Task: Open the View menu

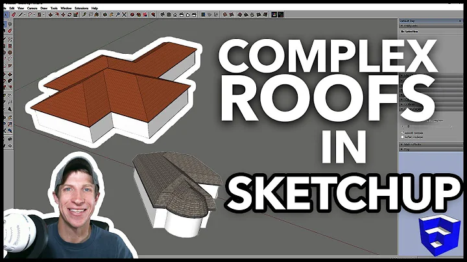Action: click(21, 8)
